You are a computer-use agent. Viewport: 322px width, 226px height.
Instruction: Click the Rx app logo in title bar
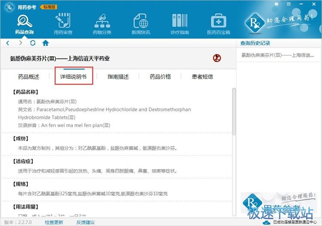[9, 7]
